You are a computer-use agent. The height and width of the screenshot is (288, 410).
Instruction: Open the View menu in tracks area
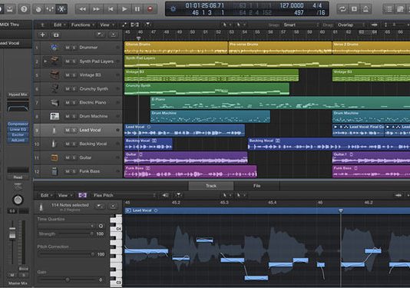[x=107, y=25]
